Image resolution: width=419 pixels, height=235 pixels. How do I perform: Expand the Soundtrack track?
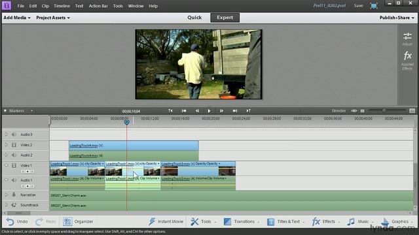7,205
